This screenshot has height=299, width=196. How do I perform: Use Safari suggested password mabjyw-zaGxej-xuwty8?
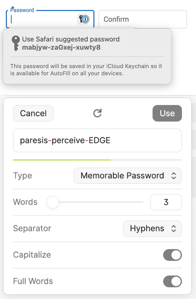click(x=71, y=43)
